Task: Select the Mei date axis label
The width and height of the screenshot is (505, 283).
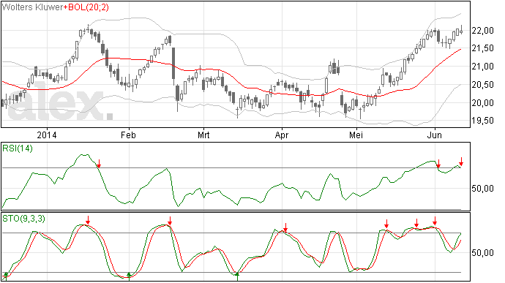Action: (x=356, y=135)
